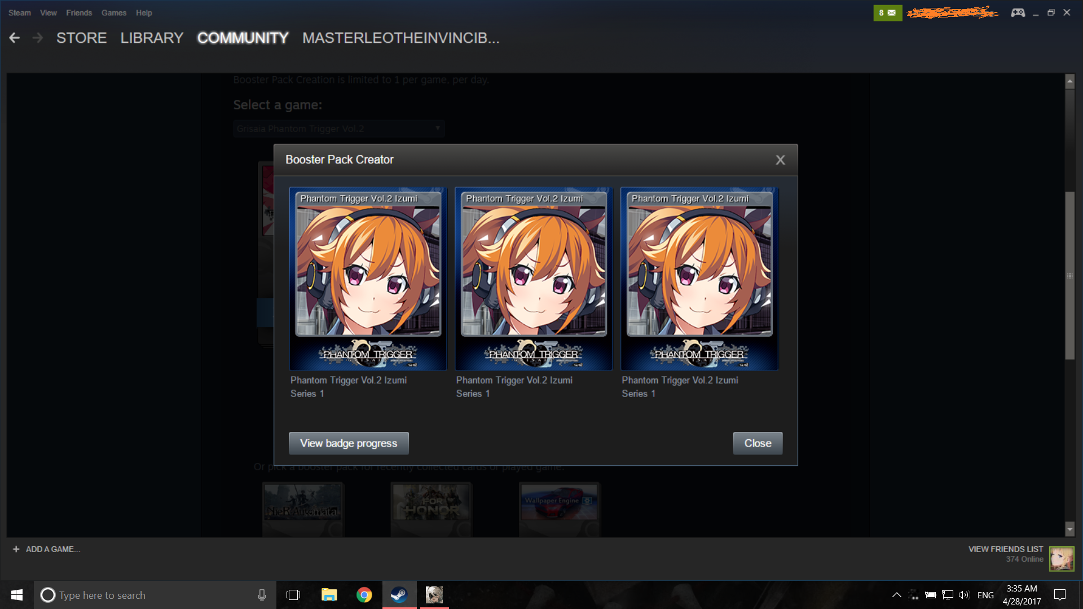Switch to the LIBRARY tab
This screenshot has width=1083, height=609.
click(x=152, y=38)
